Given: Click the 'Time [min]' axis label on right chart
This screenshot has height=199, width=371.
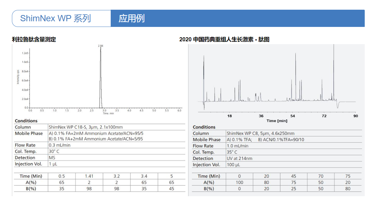Looking at the screenshot, I should coord(277,120).
